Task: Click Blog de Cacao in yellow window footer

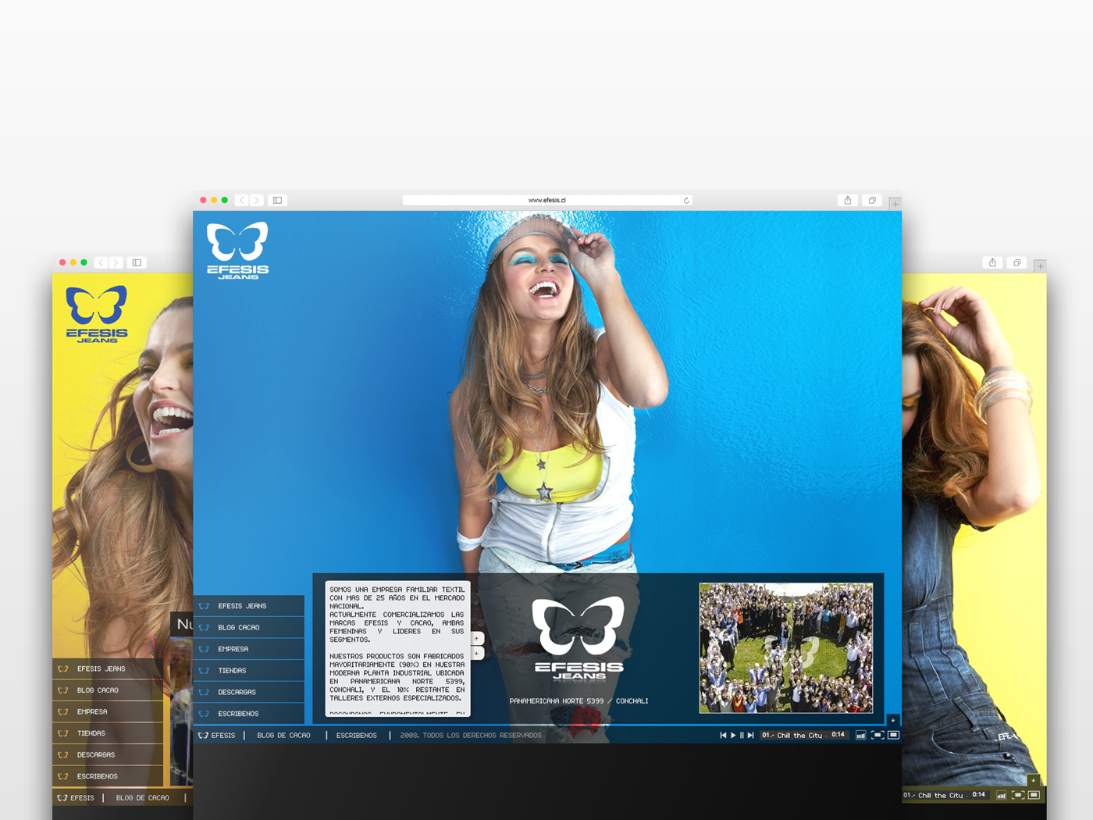Action: pyautogui.click(x=142, y=798)
